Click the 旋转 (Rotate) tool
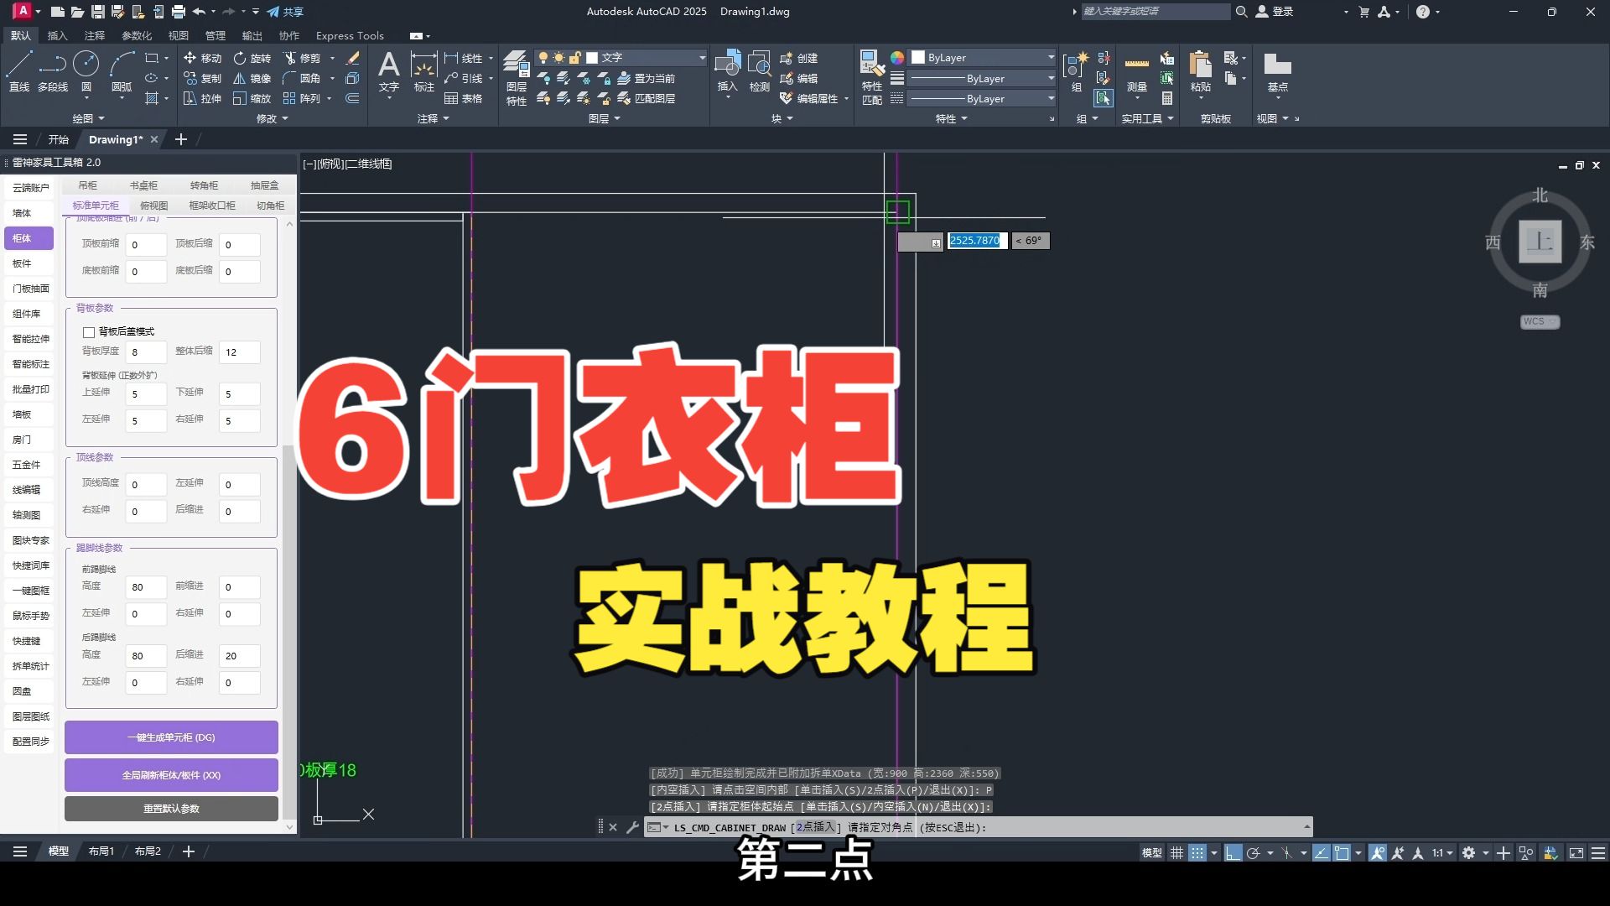Image resolution: width=1610 pixels, height=906 pixels. pyautogui.click(x=252, y=58)
